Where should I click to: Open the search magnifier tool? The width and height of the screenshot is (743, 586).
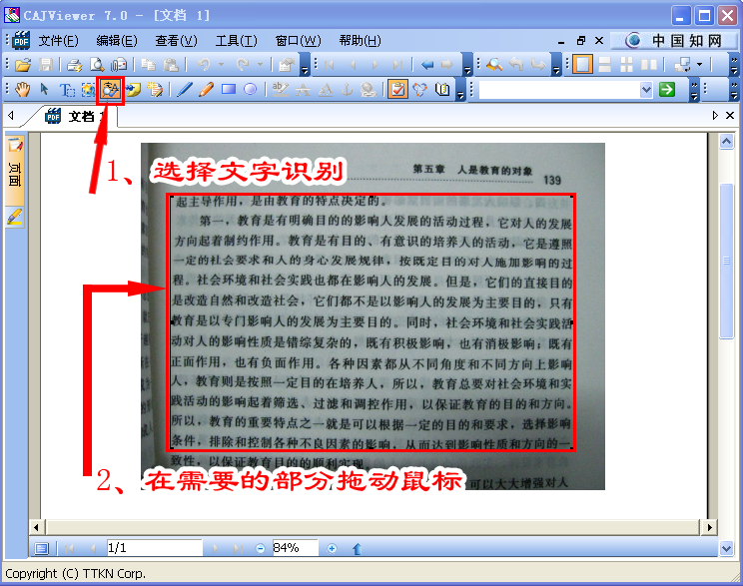(x=494, y=65)
